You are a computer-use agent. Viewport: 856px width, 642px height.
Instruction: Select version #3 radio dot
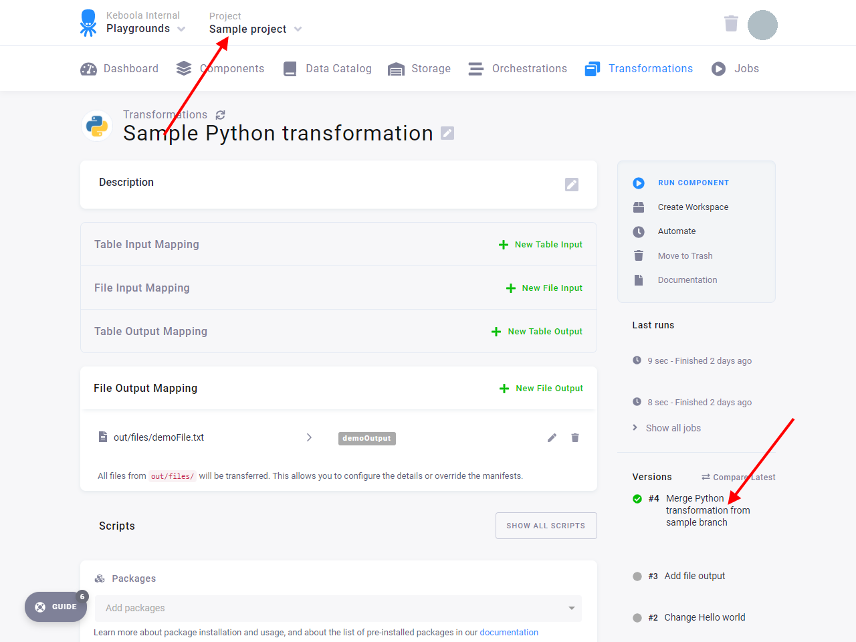click(x=637, y=576)
